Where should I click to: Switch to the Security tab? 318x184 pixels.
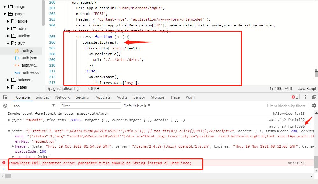[x=82, y=97]
